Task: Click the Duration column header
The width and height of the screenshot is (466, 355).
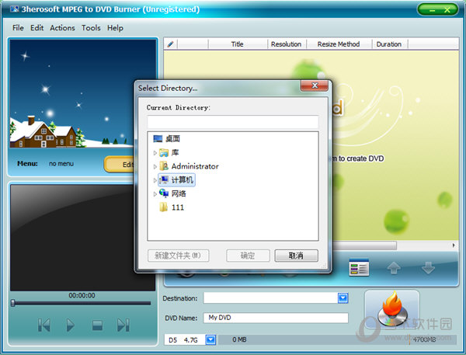Action: click(389, 44)
